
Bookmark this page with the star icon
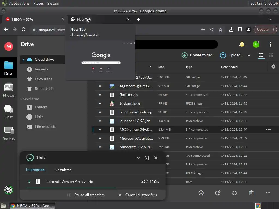[x=220, y=30]
